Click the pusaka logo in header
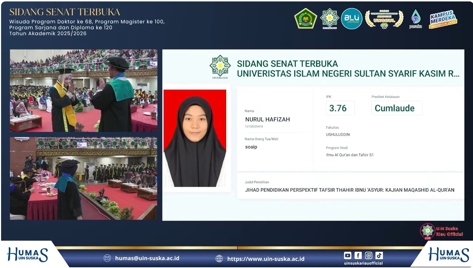The height and width of the screenshot is (268, 473). click(415, 19)
